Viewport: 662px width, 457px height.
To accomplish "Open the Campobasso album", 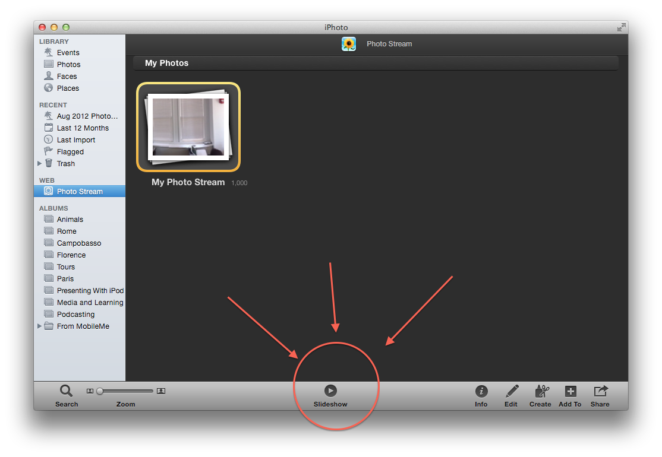I will coord(80,243).
